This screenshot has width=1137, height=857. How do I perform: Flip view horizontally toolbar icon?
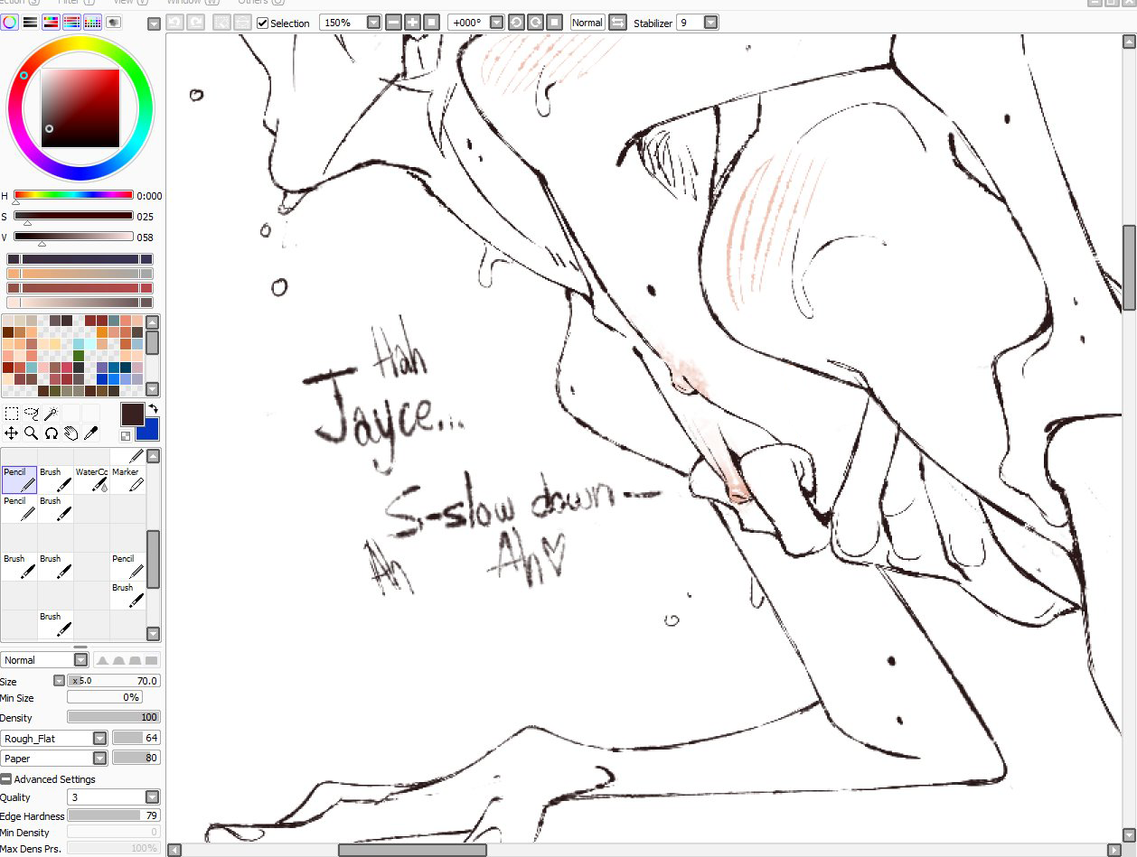coord(617,22)
